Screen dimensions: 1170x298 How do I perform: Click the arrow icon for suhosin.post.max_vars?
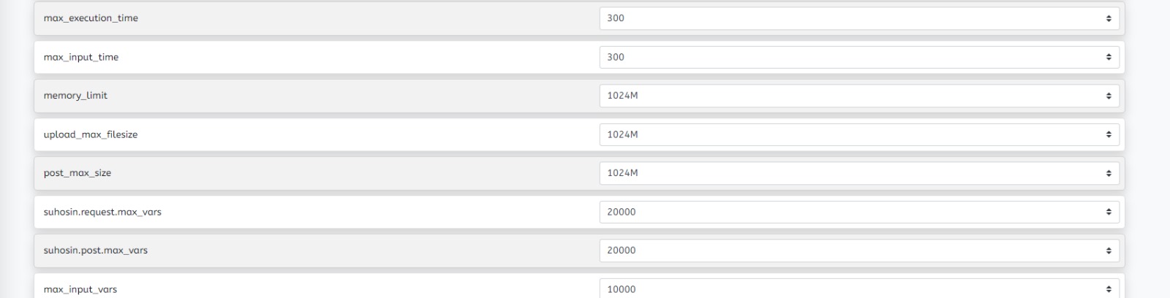(x=1109, y=251)
